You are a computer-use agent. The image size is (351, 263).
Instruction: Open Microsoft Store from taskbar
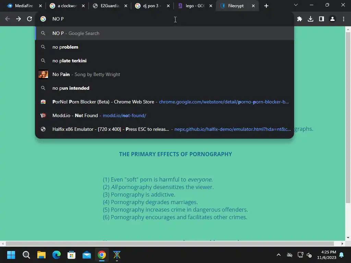[71, 255]
